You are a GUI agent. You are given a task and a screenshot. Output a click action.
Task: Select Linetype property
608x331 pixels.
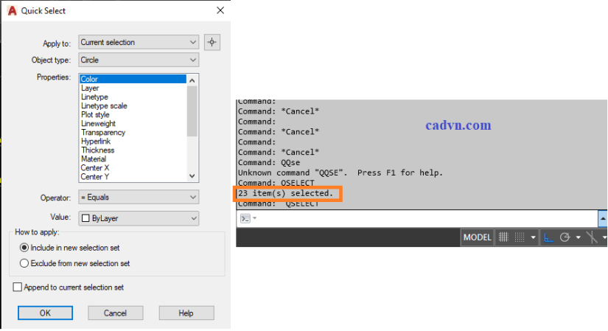(133, 97)
